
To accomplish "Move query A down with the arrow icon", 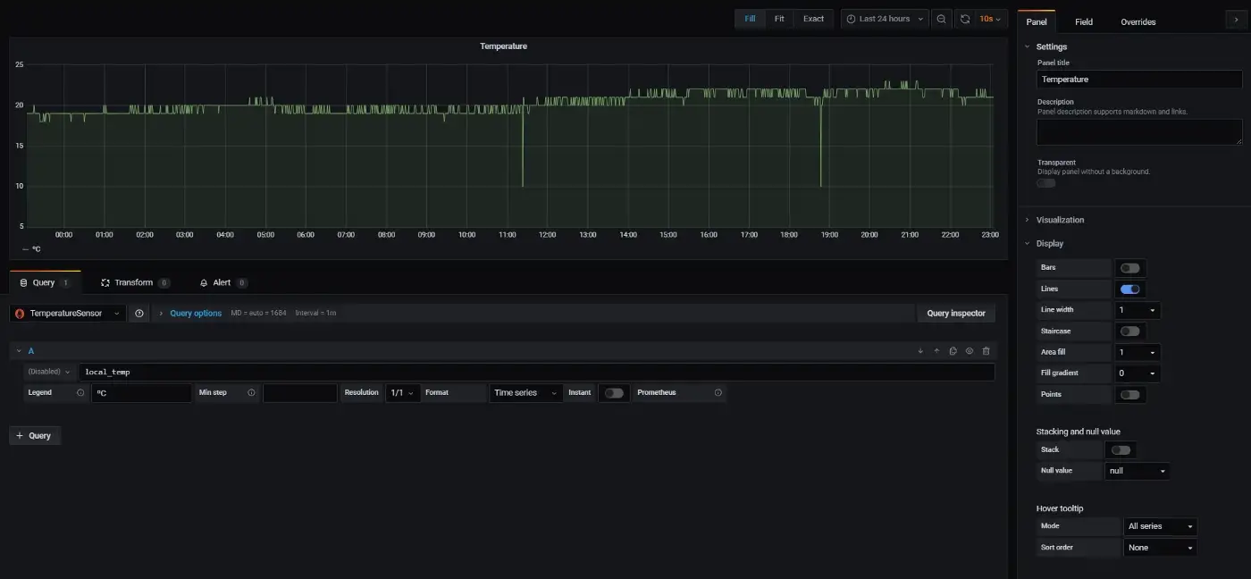I will click(920, 350).
